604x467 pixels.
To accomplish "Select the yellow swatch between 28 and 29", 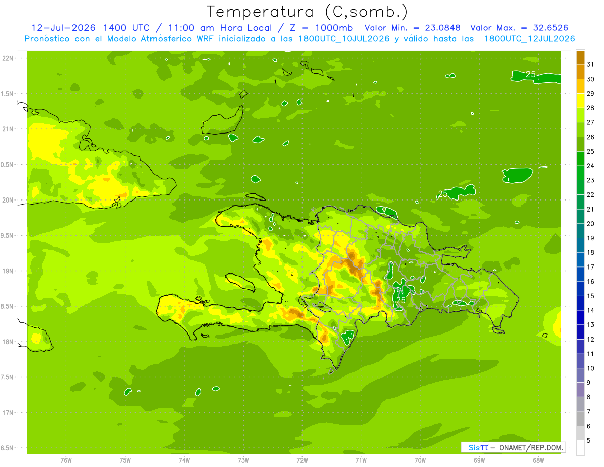I will coord(580,101).
